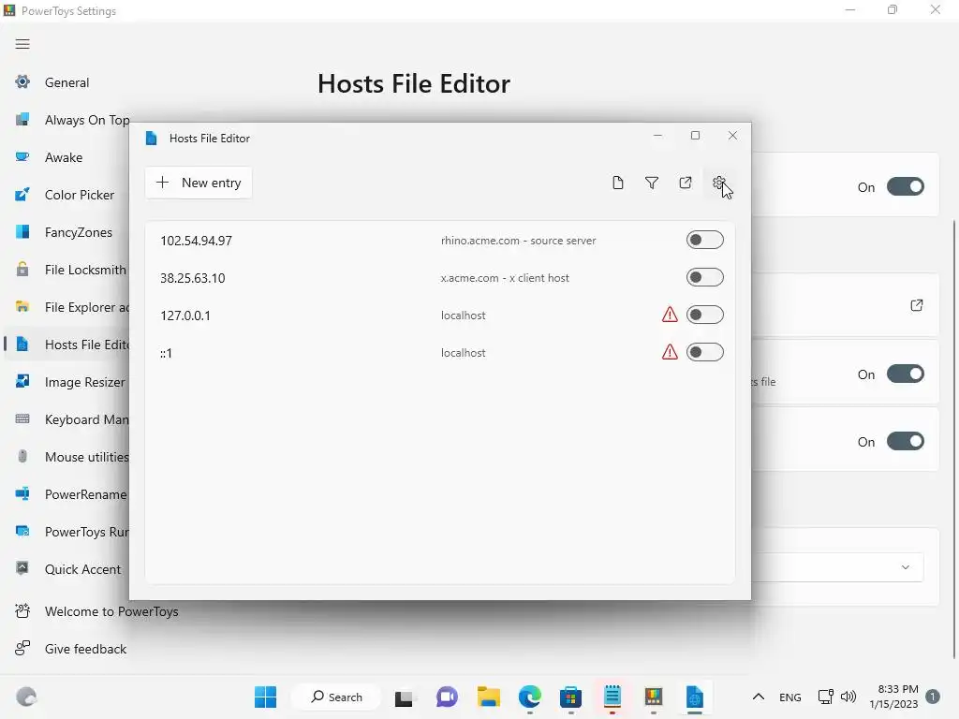Click ENG language indicator
Viewport: 959px width, 719px height.
[790, 697]
